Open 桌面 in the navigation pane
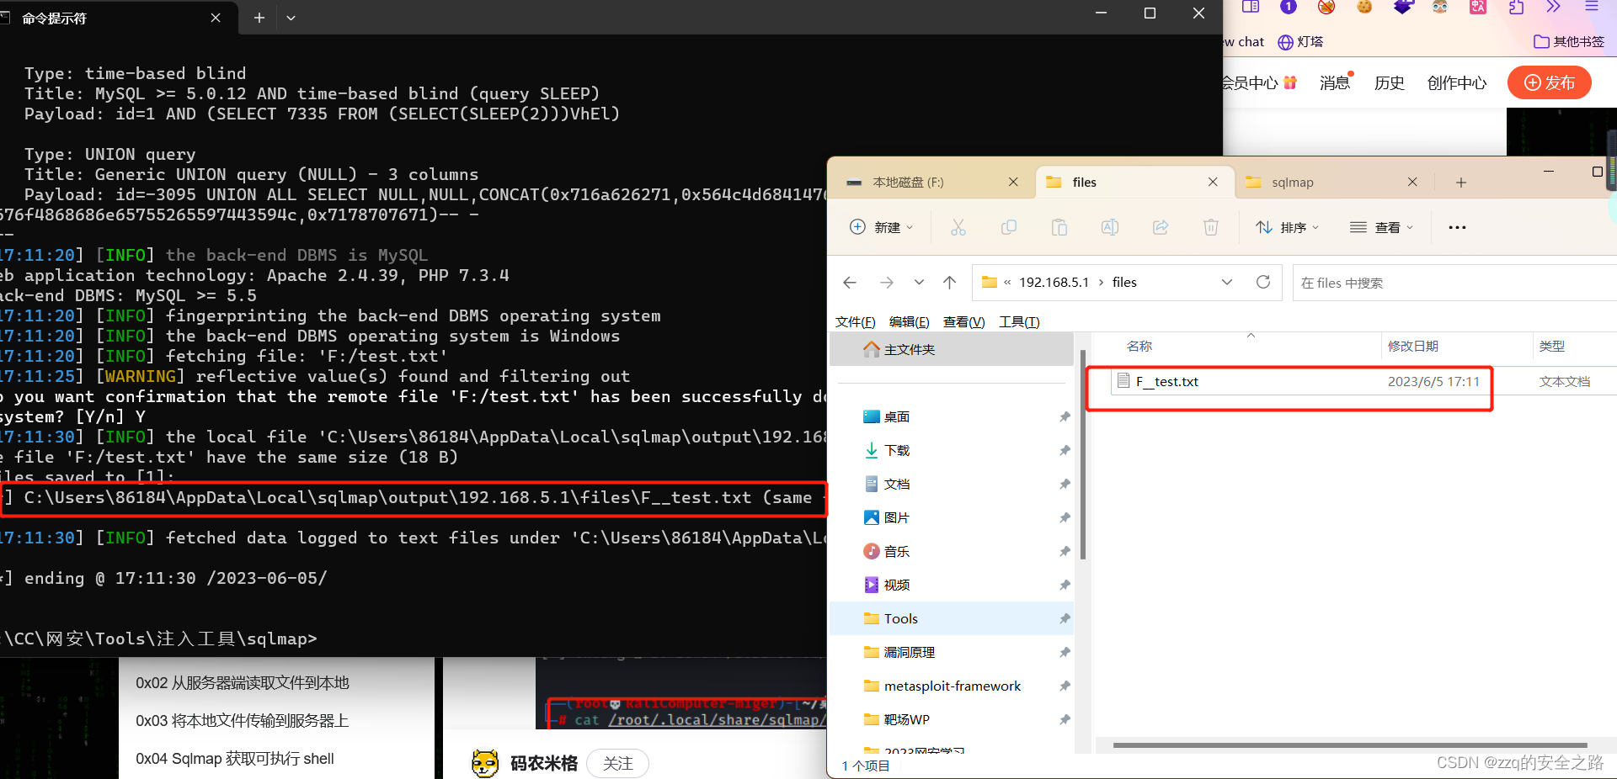This screenshot has height=779, width=1617. point(896,416)
